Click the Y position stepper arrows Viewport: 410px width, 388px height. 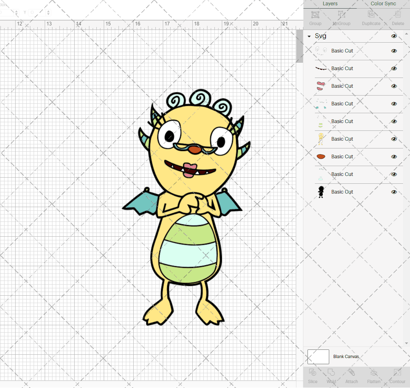pos(48,12)
